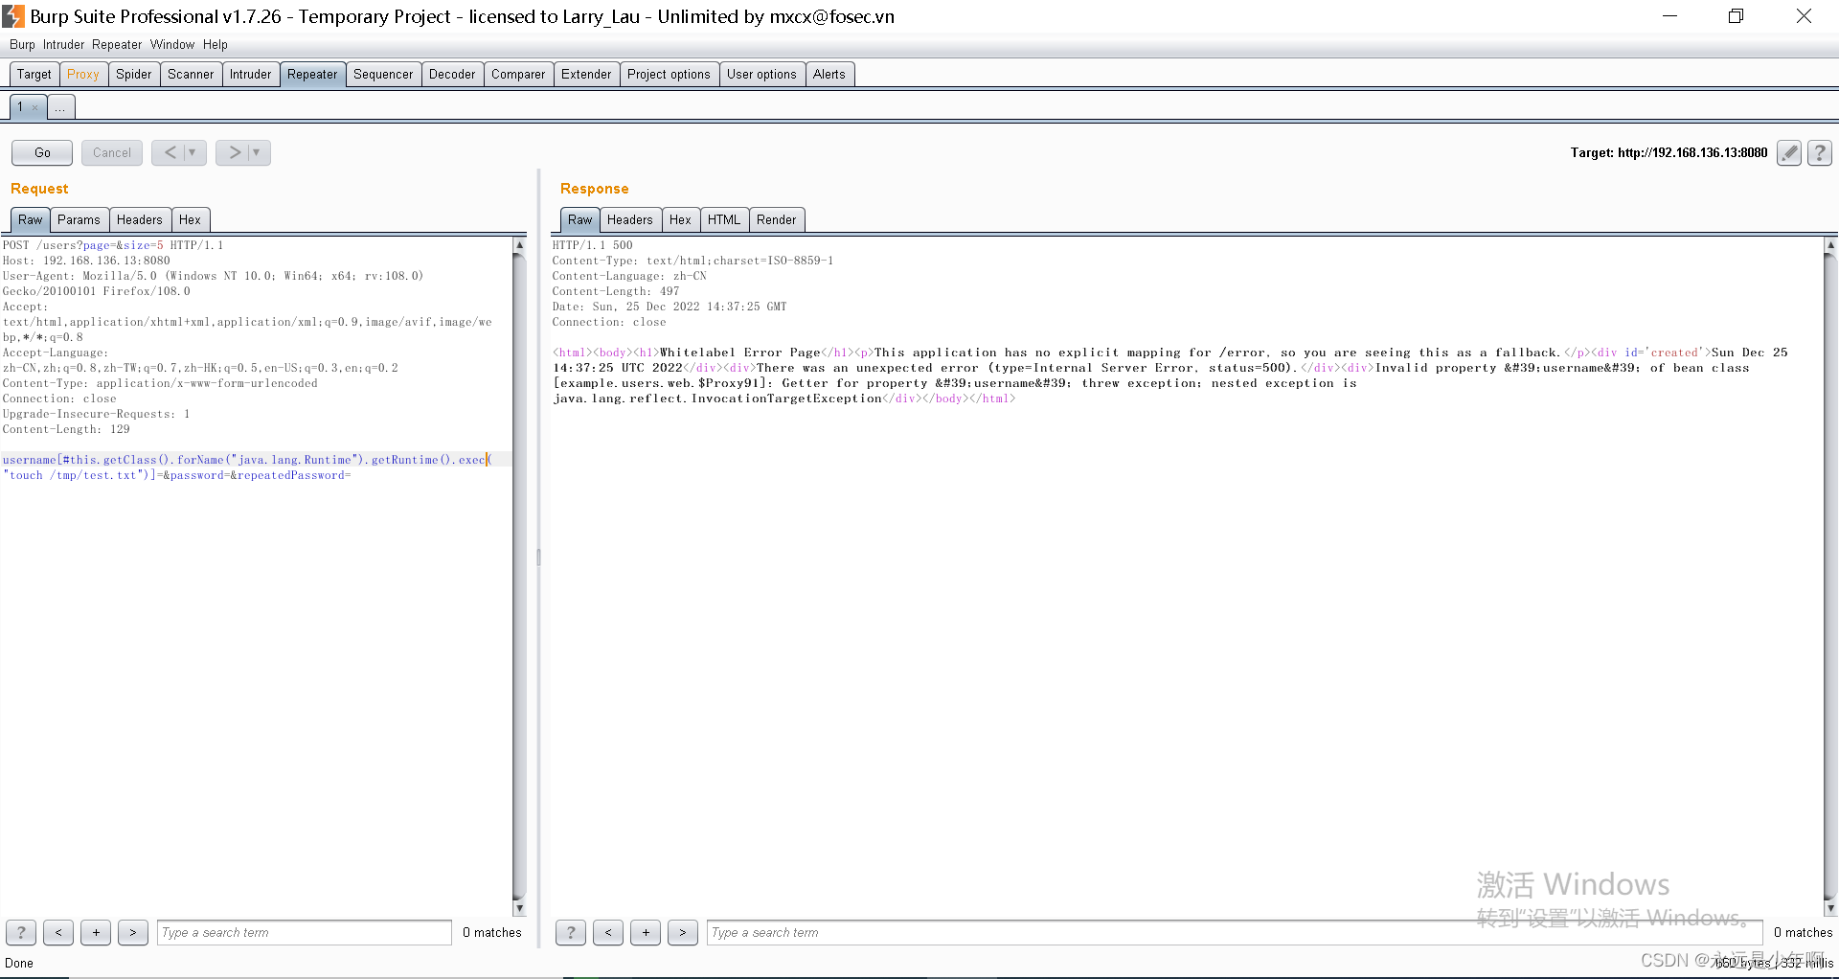This screenshot has width=1839, height=979.
Task: Show response Raw view
Action: pyautogui.click(x=580, y=219)
